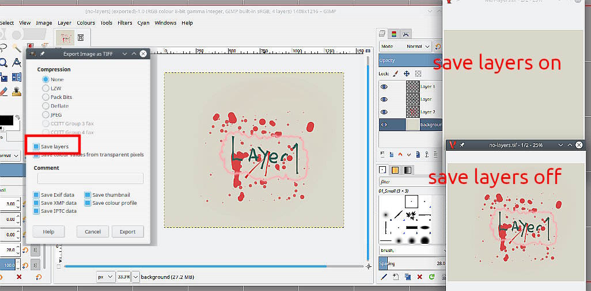This screenshot has height=291, width=591.
Task: Click the edit brush pencil icon
Action: [x=384, y=277]
